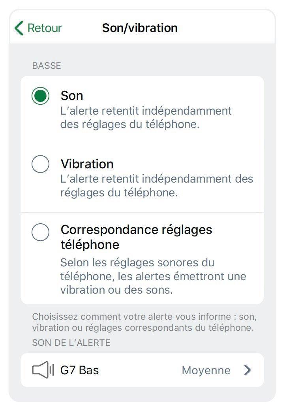Open the Moyenne volume setting
Screen dimensions: 285x411
click(206, 370)
